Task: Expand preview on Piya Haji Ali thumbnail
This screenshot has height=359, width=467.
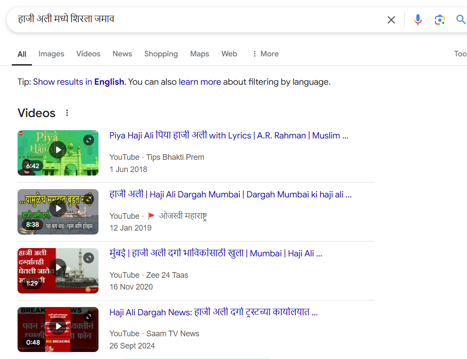Action: tap(88, 140)
